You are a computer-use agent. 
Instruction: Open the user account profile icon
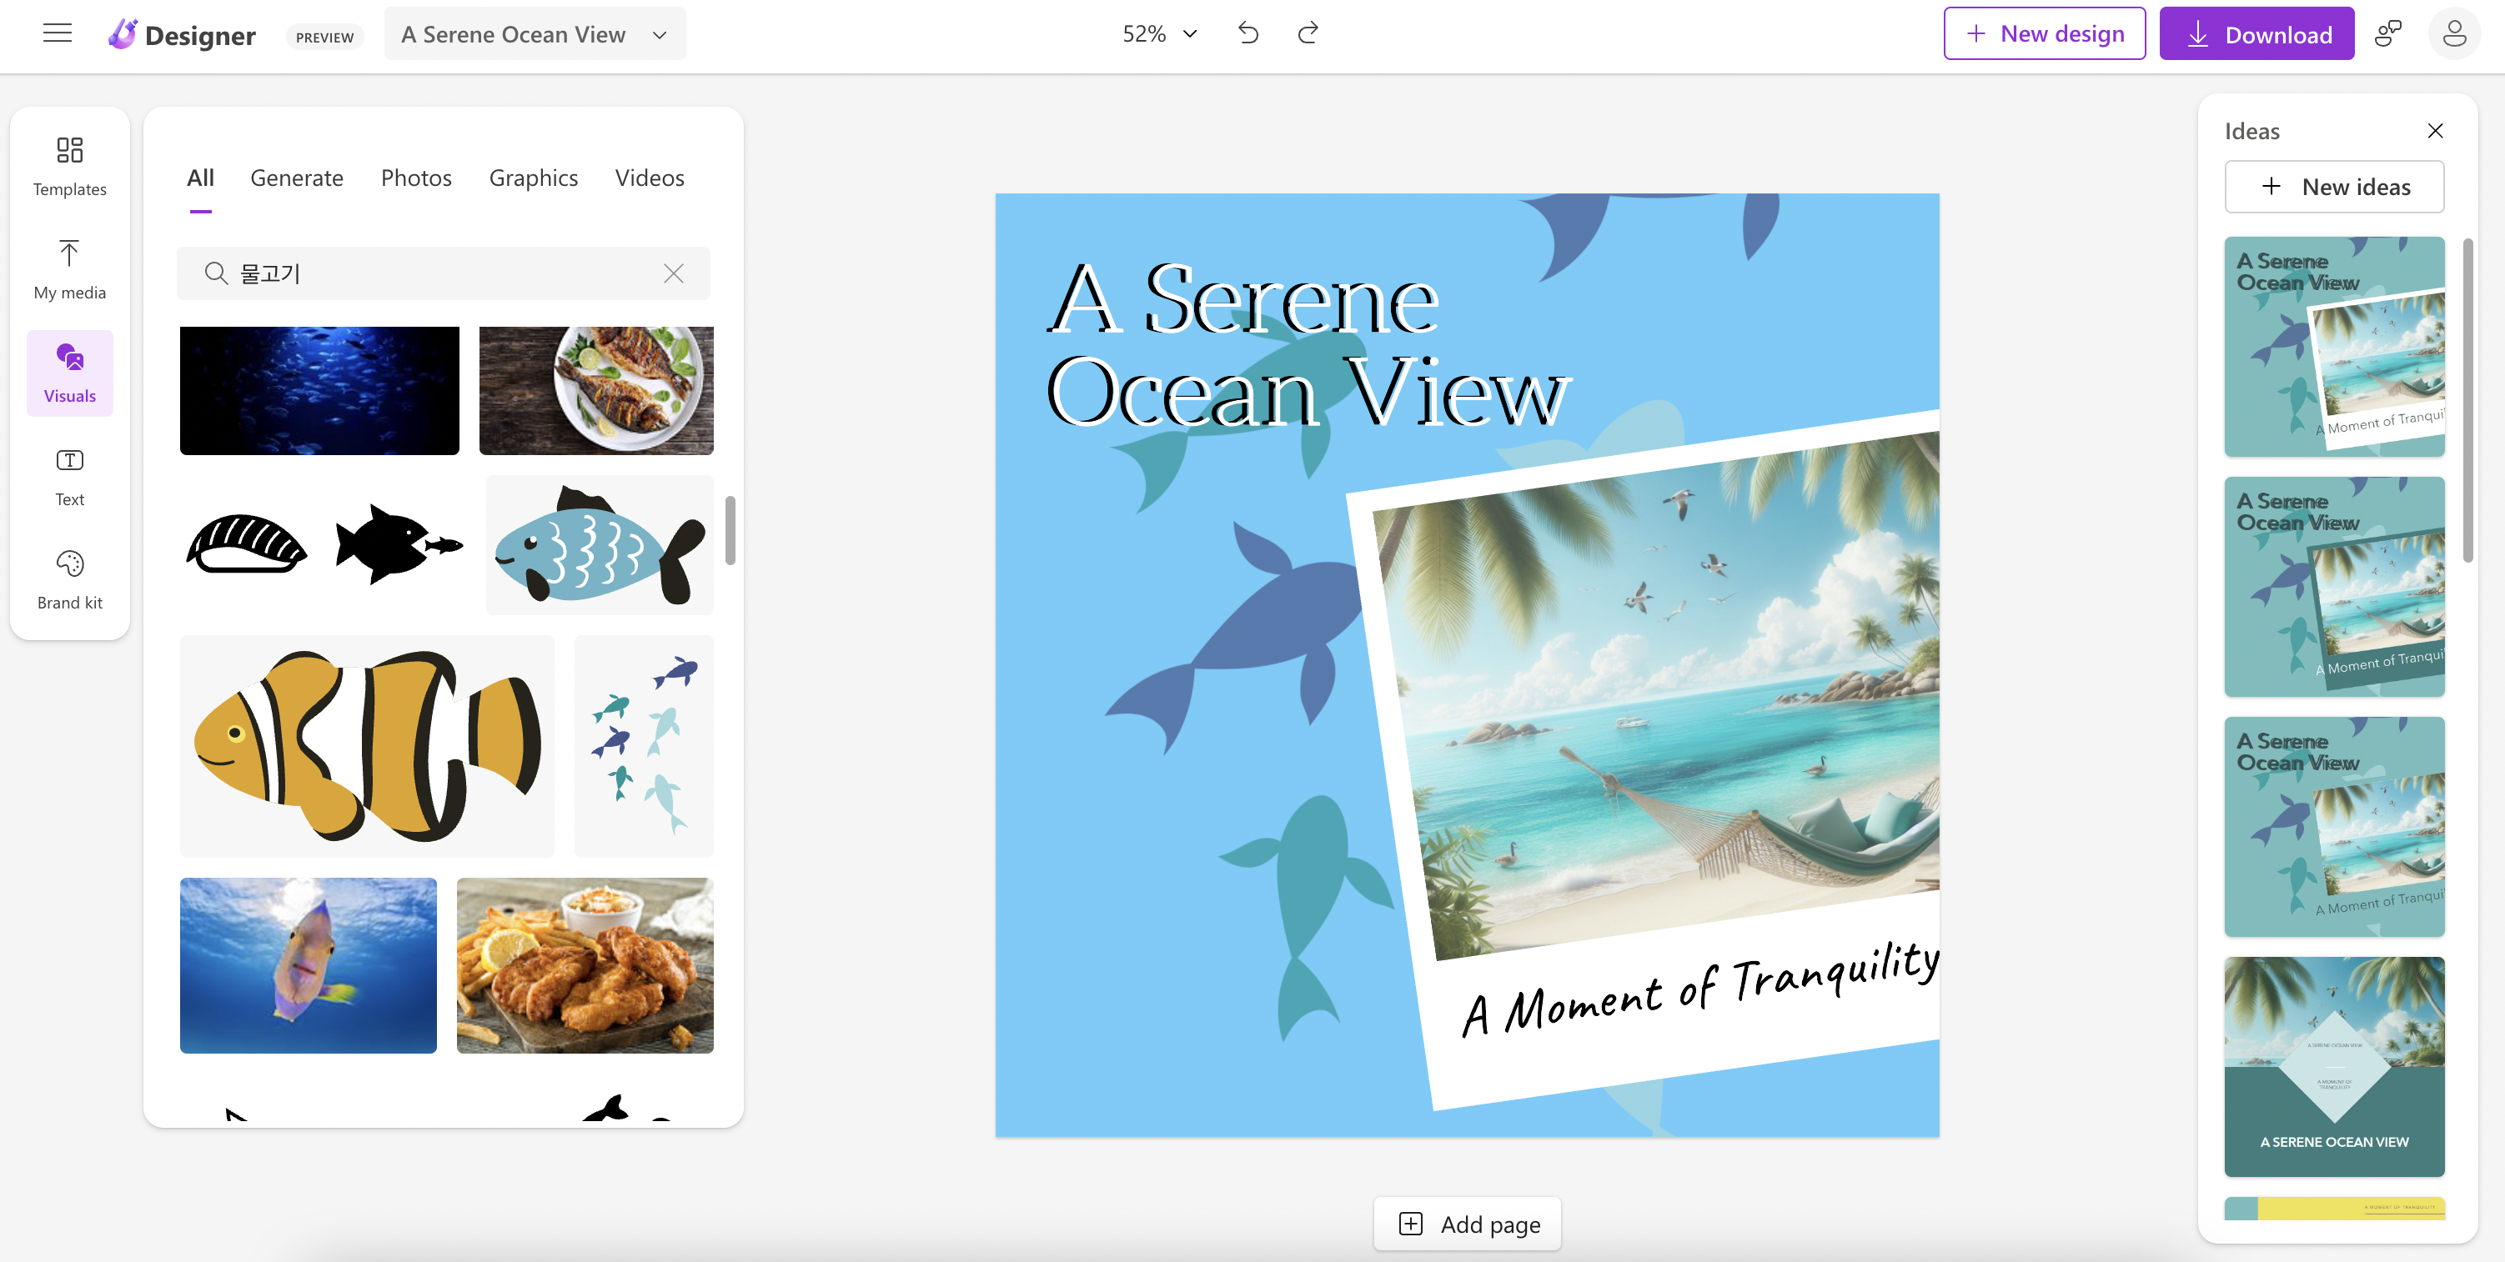(x=2453, y=34)
